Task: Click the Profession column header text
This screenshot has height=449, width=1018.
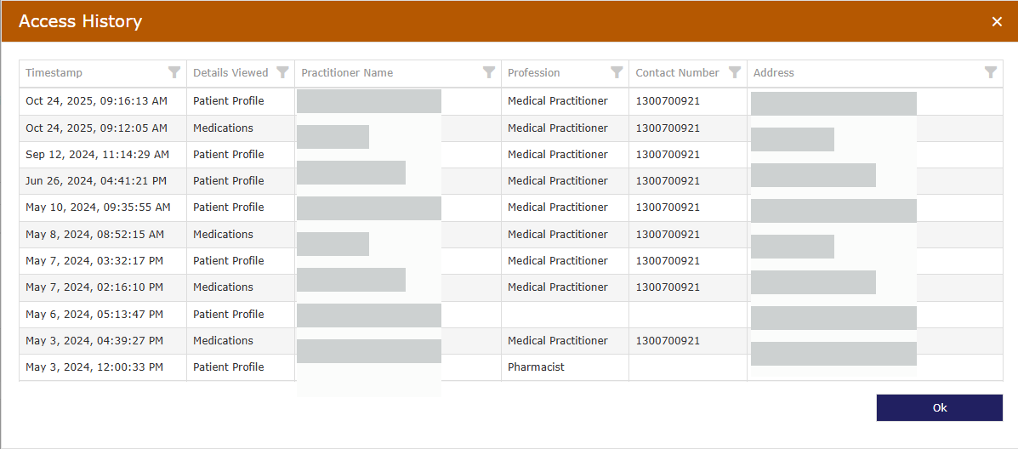Action: click(x=534, y=73)
